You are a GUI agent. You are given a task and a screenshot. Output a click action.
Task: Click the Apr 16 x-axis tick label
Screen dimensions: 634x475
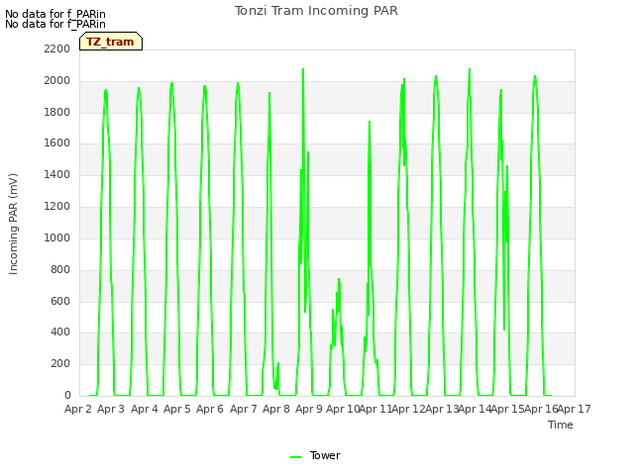tap(541, 409)
